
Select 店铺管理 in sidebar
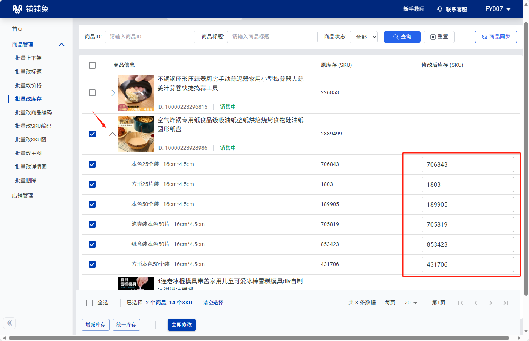pos(23,195)
